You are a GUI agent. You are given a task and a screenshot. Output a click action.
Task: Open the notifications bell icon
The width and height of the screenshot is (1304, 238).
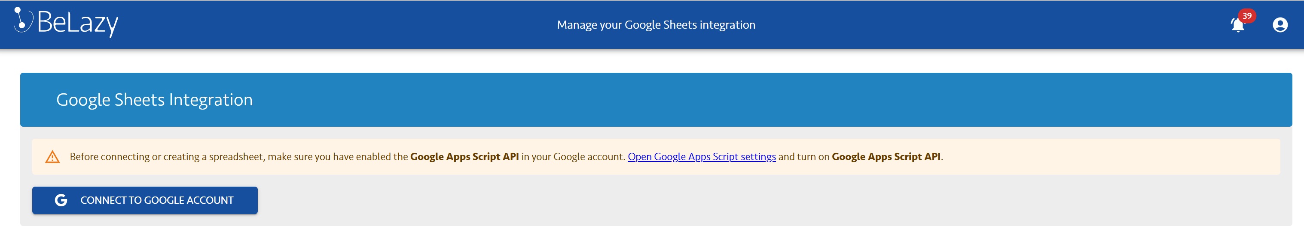point(1238,25)
